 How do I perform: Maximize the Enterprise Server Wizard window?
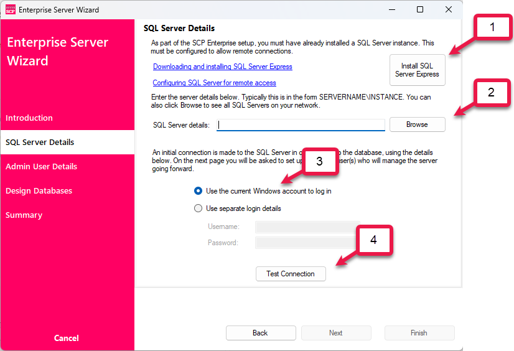[420, 9]
